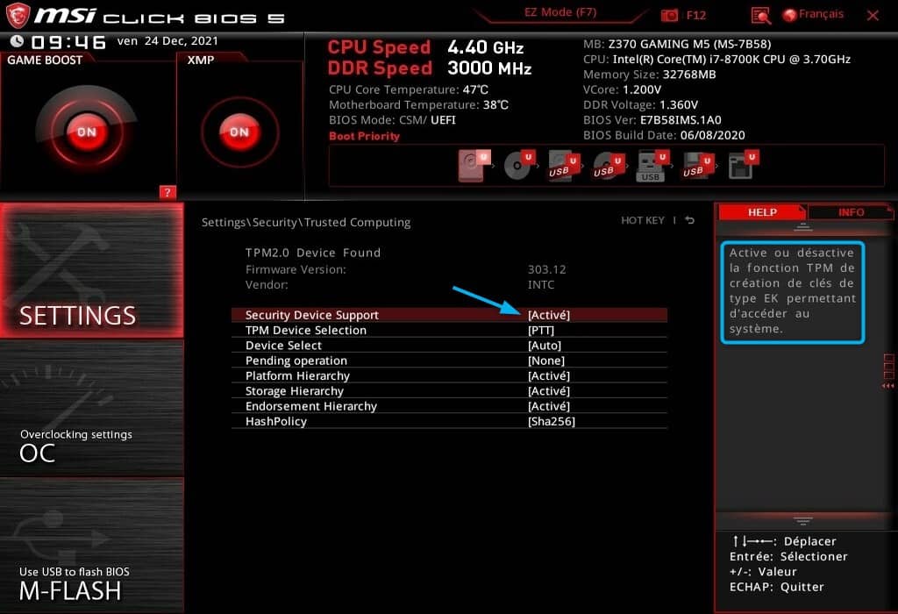
Task: Select the Pending operation row label
Action: tap(296, 361)
